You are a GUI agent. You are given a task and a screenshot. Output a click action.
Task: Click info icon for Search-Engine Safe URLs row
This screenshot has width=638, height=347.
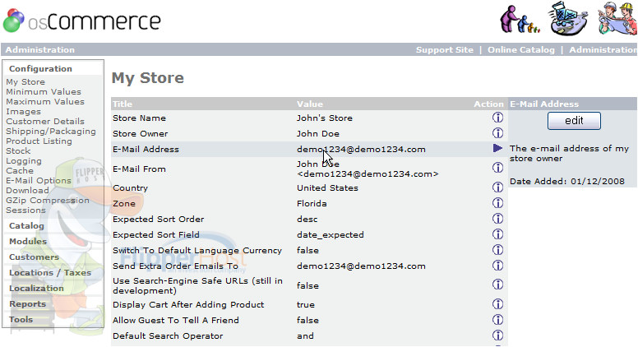click(497, 285)
